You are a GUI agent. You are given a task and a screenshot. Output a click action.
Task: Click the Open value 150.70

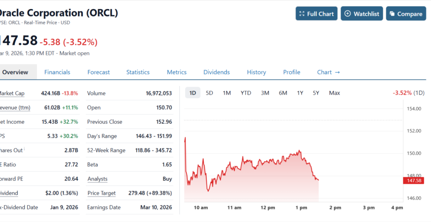click(164, 108)
